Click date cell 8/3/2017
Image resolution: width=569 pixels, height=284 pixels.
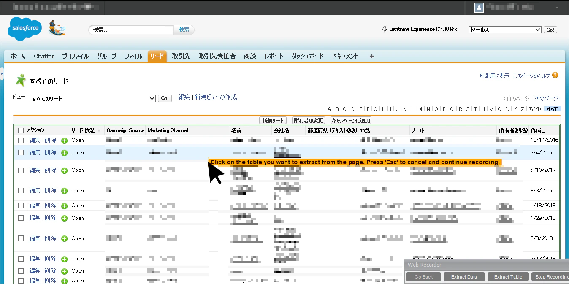click(542, 191)
